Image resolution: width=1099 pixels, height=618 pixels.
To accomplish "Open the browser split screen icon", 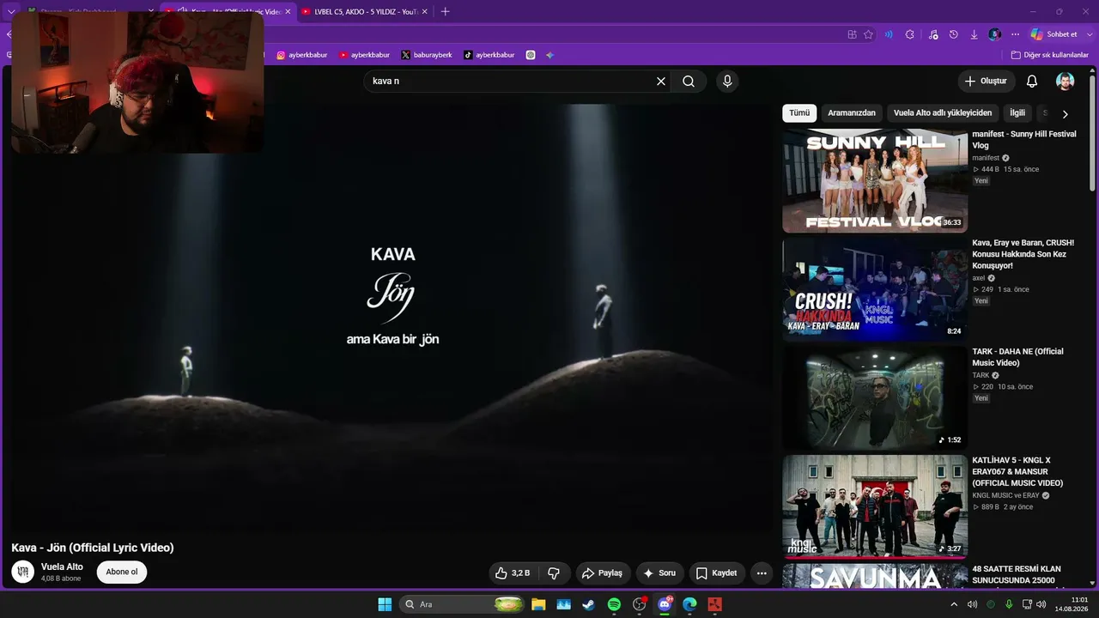I will pyautogui.click(x=852, y=34).
